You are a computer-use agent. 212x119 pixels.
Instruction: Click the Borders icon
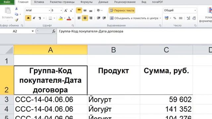point(50,18)
